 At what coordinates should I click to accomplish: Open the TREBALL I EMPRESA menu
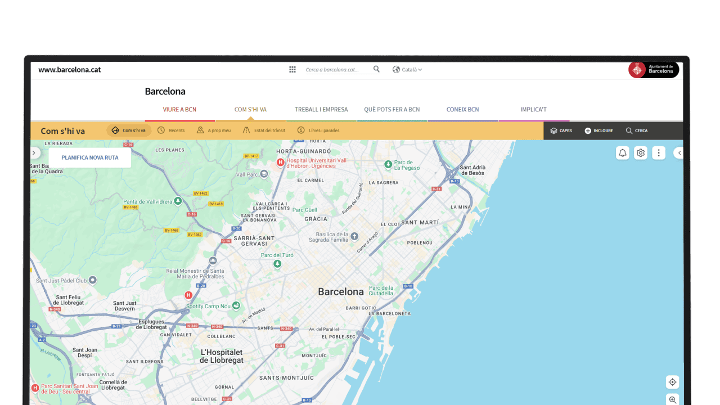tap(321, 110)
